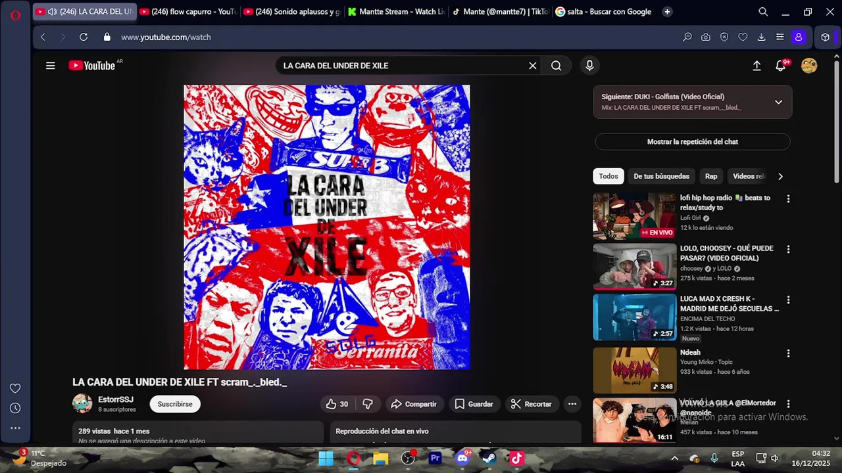The image size is (842, 473).
Task: Open a new browser tab with plus
Action: pyautogui.click(x=667, y=12)
